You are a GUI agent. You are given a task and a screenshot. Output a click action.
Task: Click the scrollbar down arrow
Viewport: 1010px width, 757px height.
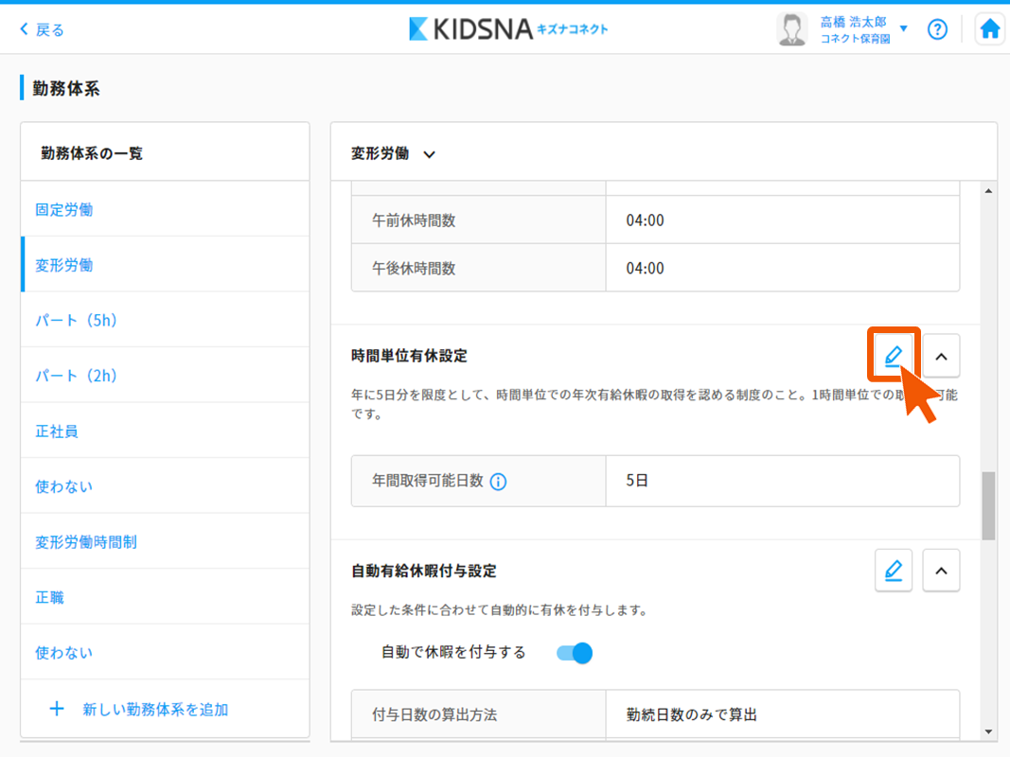click(988, 731)
